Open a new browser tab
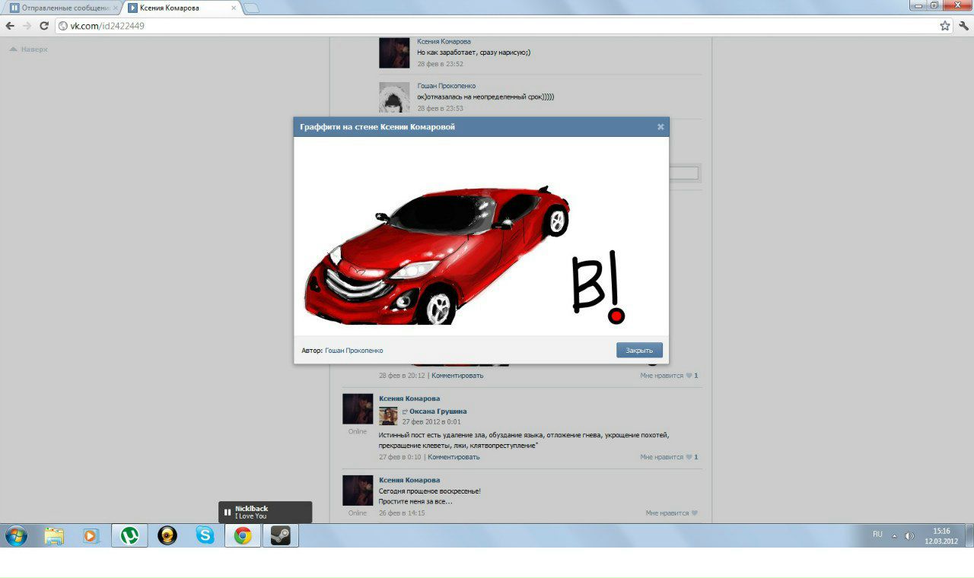The height and width of the screenshot is (578, 974). [251, 8]
